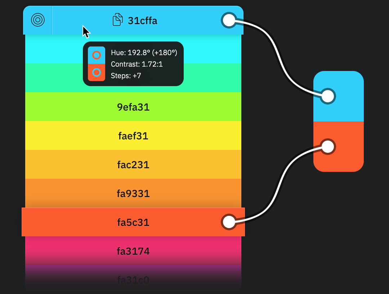Viewport: 389px width, 294px height.
Task: Click the blue ring icon on the orange tooltip swatch
Action: (97, 73)
